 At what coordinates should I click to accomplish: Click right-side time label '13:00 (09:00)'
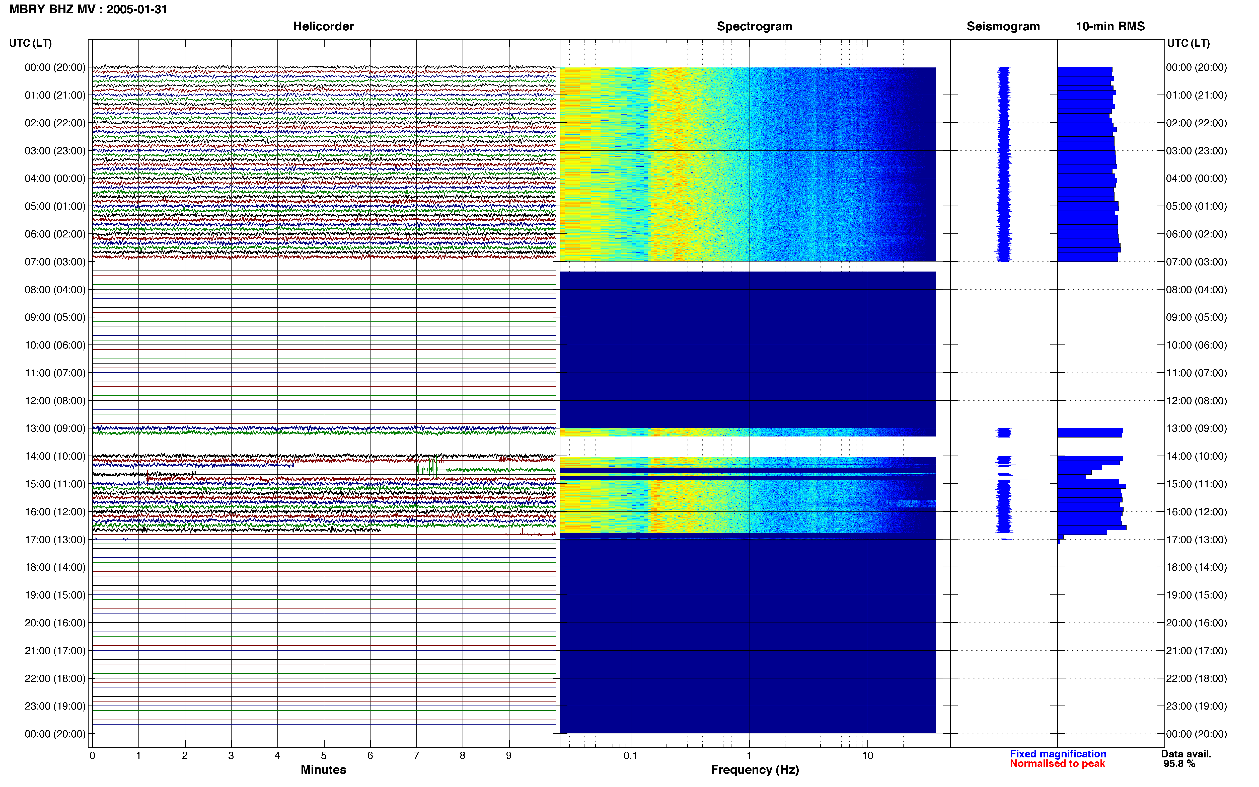coord(1197,428)
